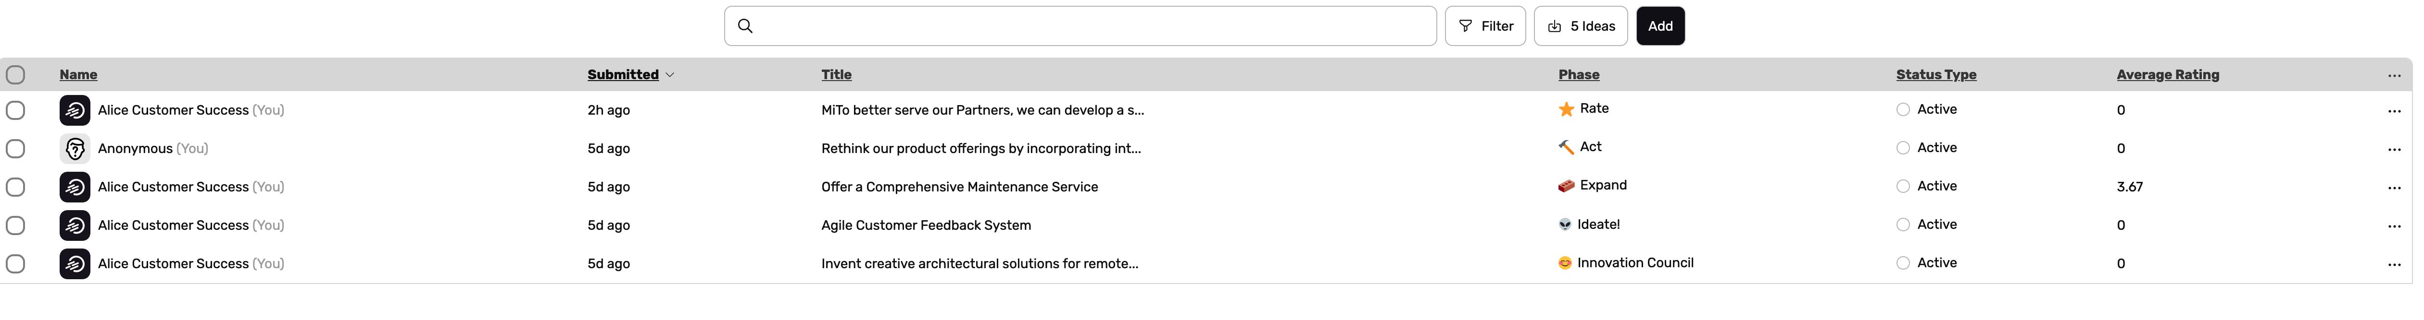Screen dimensions: 2424x320
Task: Click the alien icon beside Ideate!
Action: pos(1565,224)
